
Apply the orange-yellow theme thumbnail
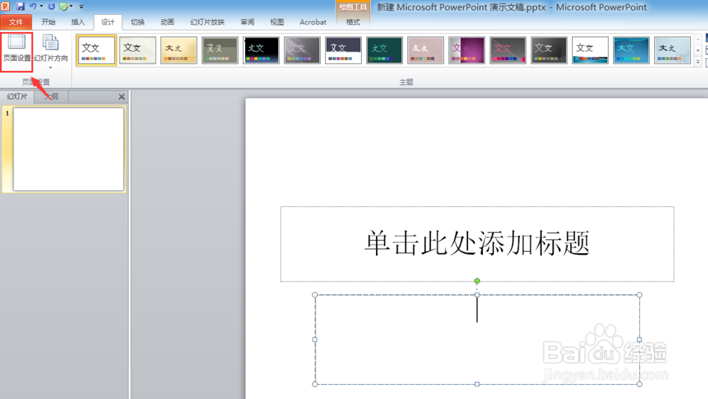tap(179, 50)
